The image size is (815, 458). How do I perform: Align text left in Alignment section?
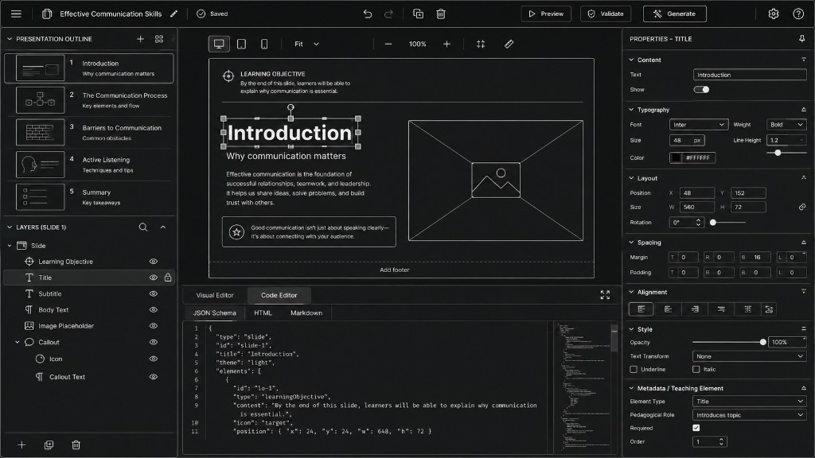pos(641,309)
